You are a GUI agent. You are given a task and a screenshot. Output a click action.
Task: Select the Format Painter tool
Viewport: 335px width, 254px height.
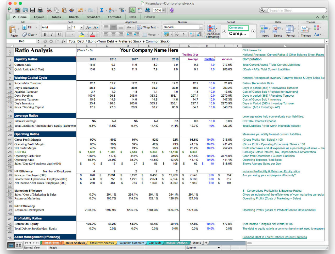pos(72,10)
